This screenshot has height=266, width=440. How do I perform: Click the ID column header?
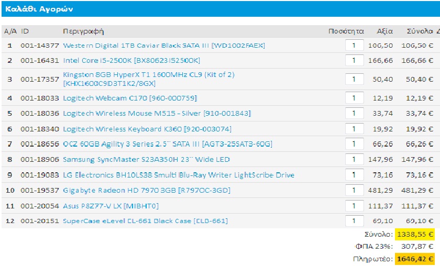click(25, 31)
